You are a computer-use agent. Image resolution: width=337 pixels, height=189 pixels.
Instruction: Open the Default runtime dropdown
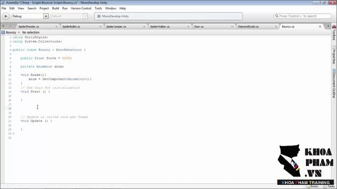(69, 16)
